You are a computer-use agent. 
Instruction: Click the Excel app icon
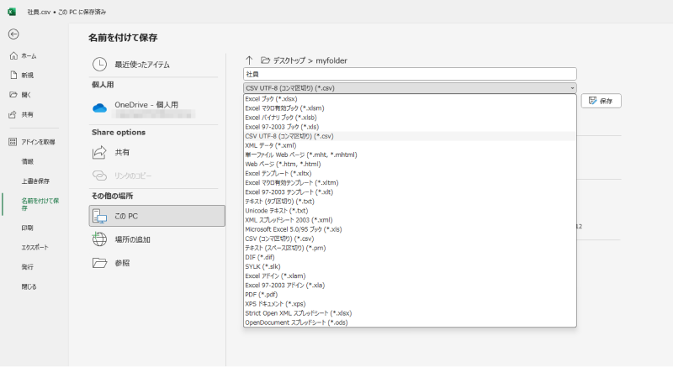[12, 12]
